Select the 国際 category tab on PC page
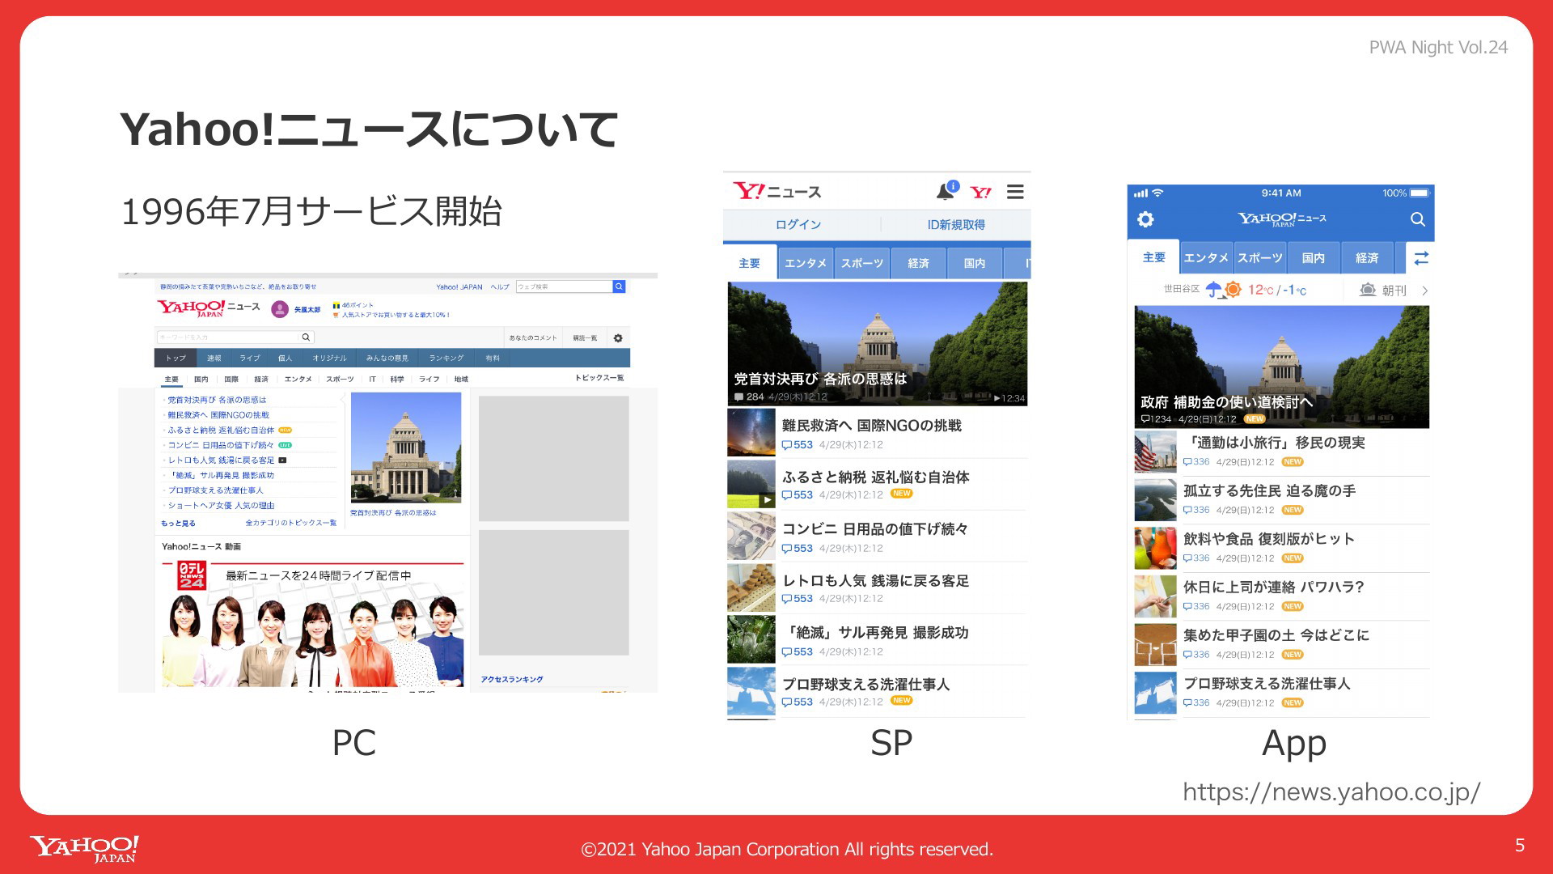The height and width of the screenshot is (874, 1553). point(231,380)
